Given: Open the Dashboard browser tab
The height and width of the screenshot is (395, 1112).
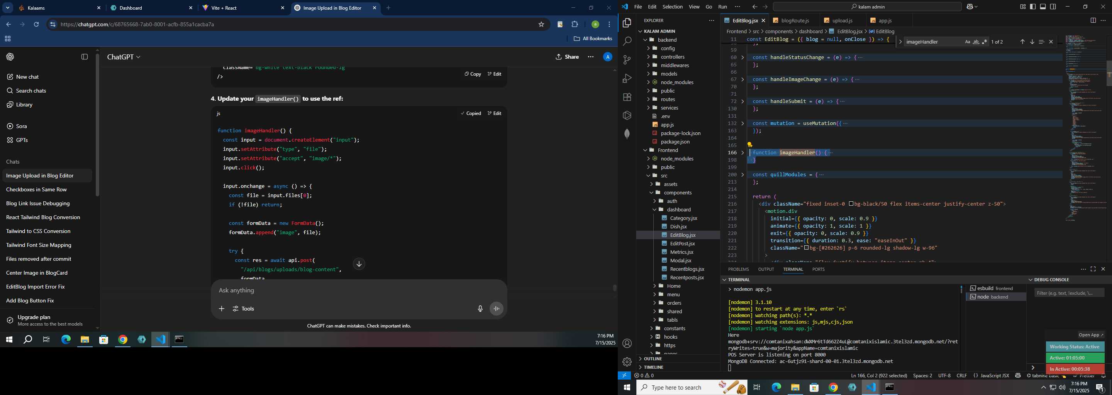Looking at the screenshot, I should (152, 8).
